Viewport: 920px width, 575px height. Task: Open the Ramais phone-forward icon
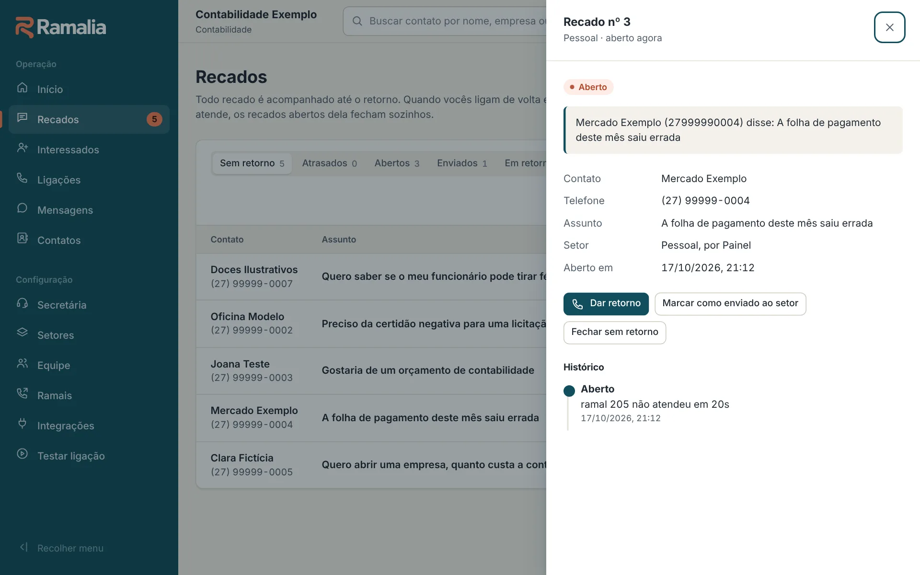pyautogui.click(x=22, y=394)
